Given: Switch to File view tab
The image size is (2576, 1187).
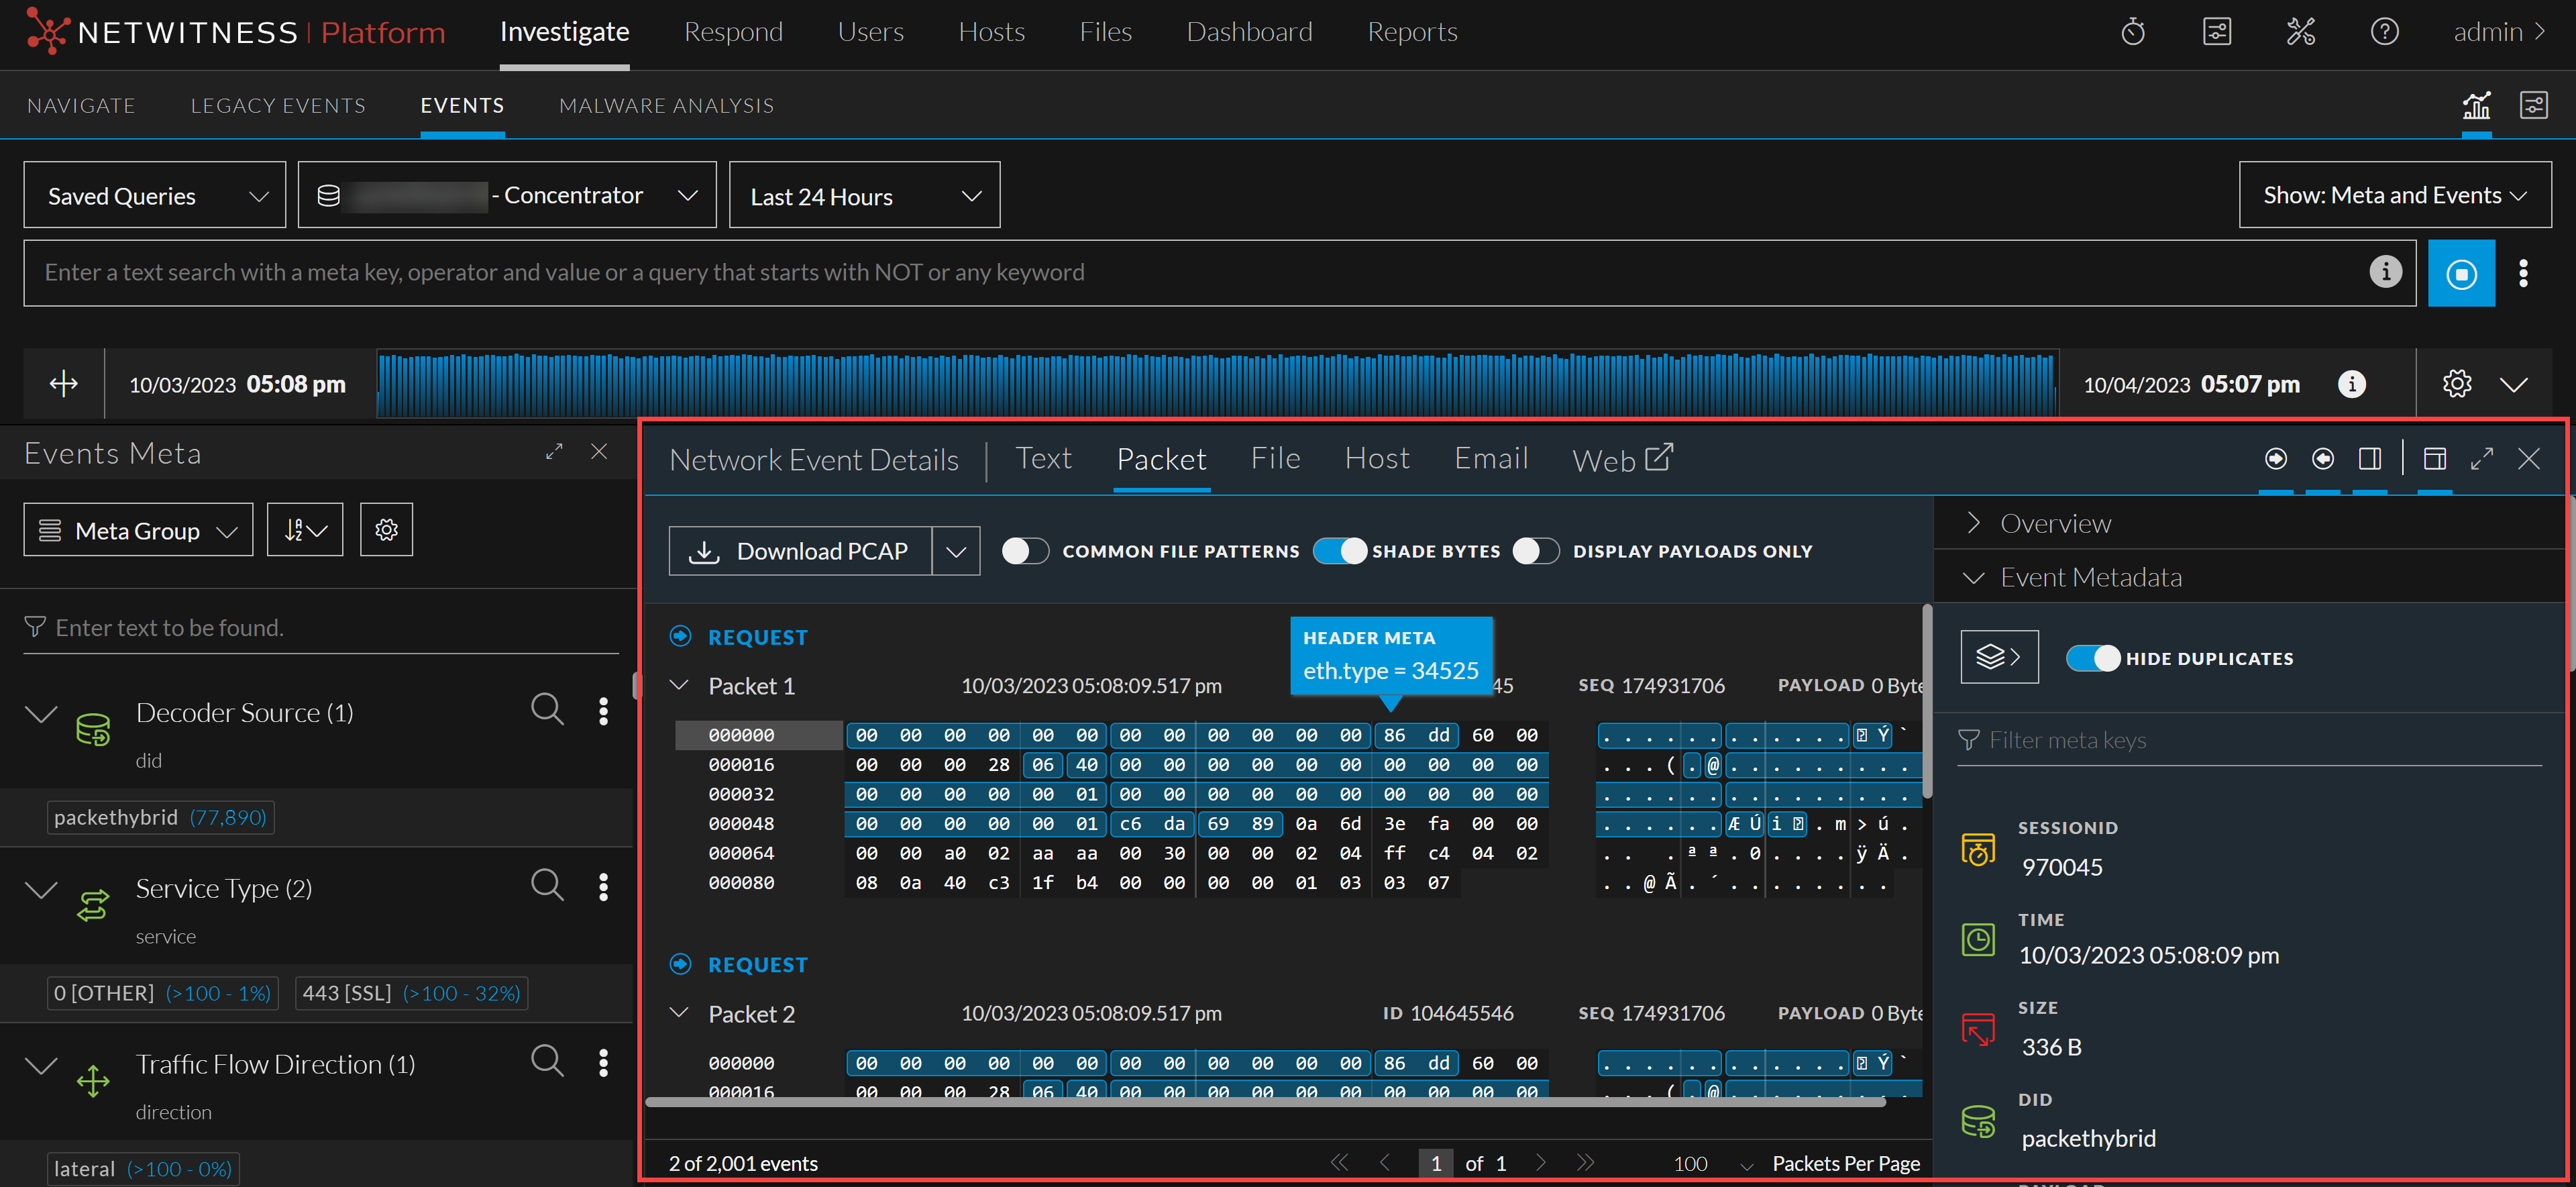Looking at the screenshot, I should pos(1275,458).
